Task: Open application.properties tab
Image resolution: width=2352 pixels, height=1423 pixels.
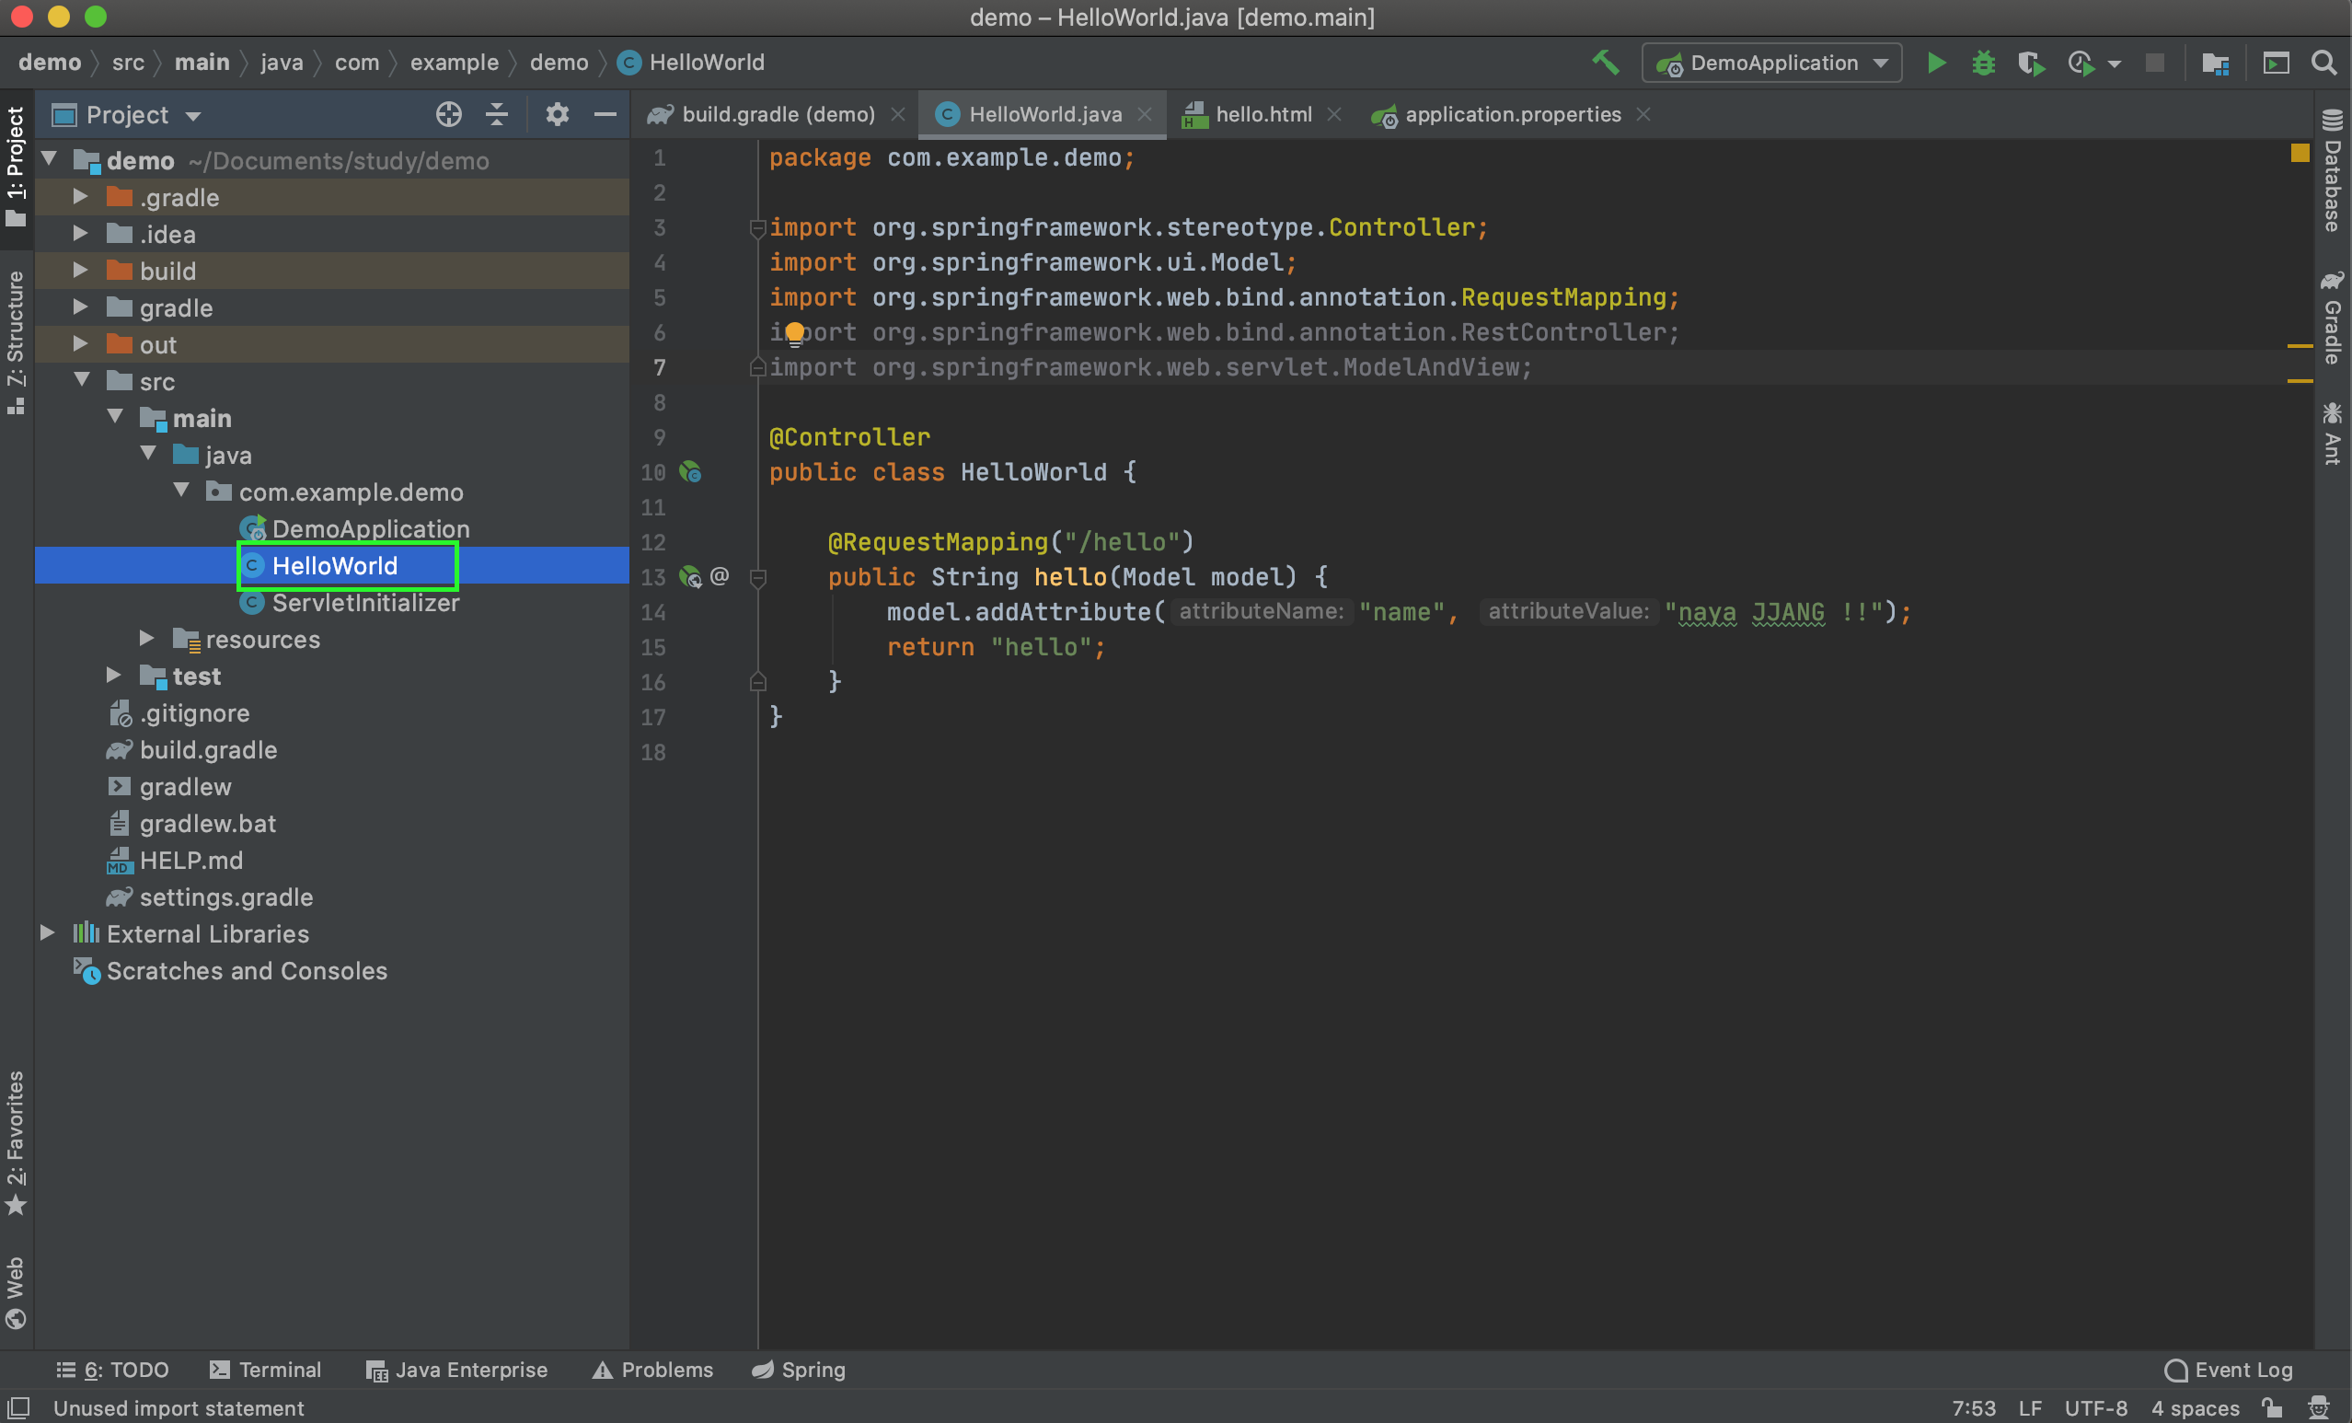Action: [1511, 115]
